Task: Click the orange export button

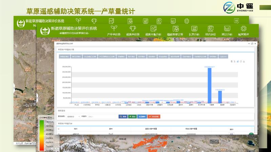Action: click(x=153, y=117)
